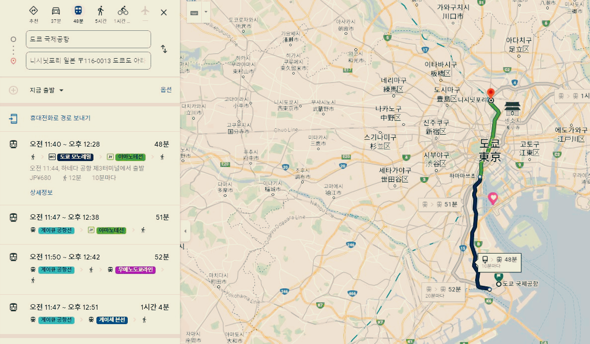Select the 48분 route via 도쿄 모노레일
This screenshot has width=590, height=344.
[90, 168]
